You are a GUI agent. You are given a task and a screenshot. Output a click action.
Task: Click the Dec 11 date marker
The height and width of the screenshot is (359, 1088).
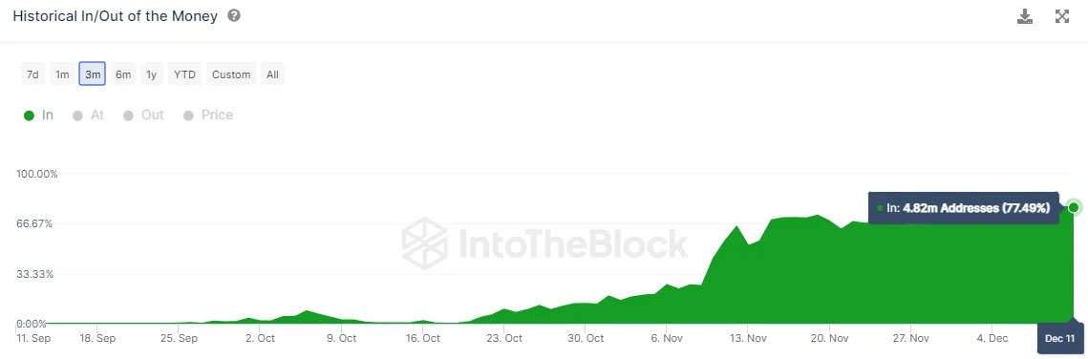pos(1059,338)
